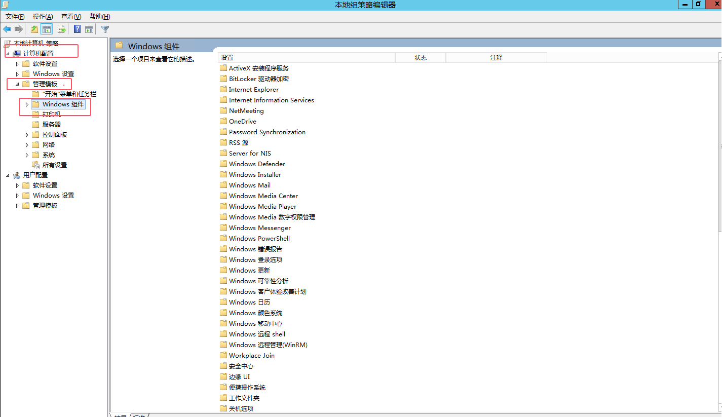722x417 pixels.
Task: Open the 查看 menu
Action: (70, 16)
